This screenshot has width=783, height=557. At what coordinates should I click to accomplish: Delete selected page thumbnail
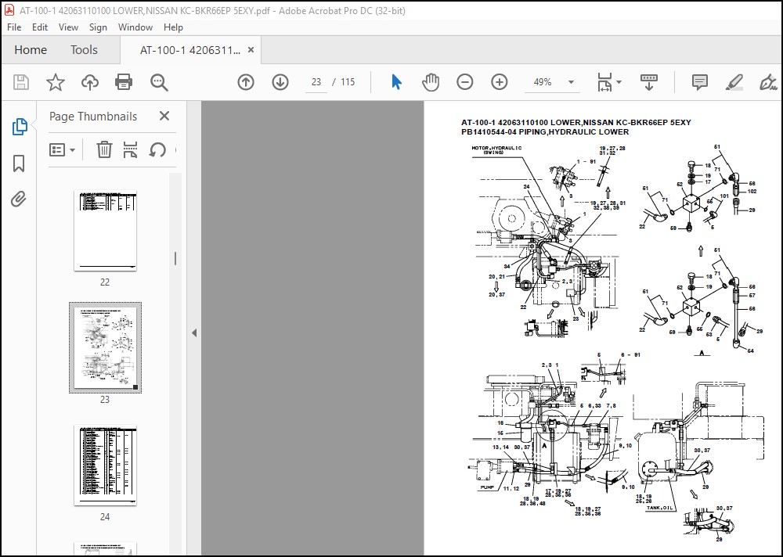(104, 149)
